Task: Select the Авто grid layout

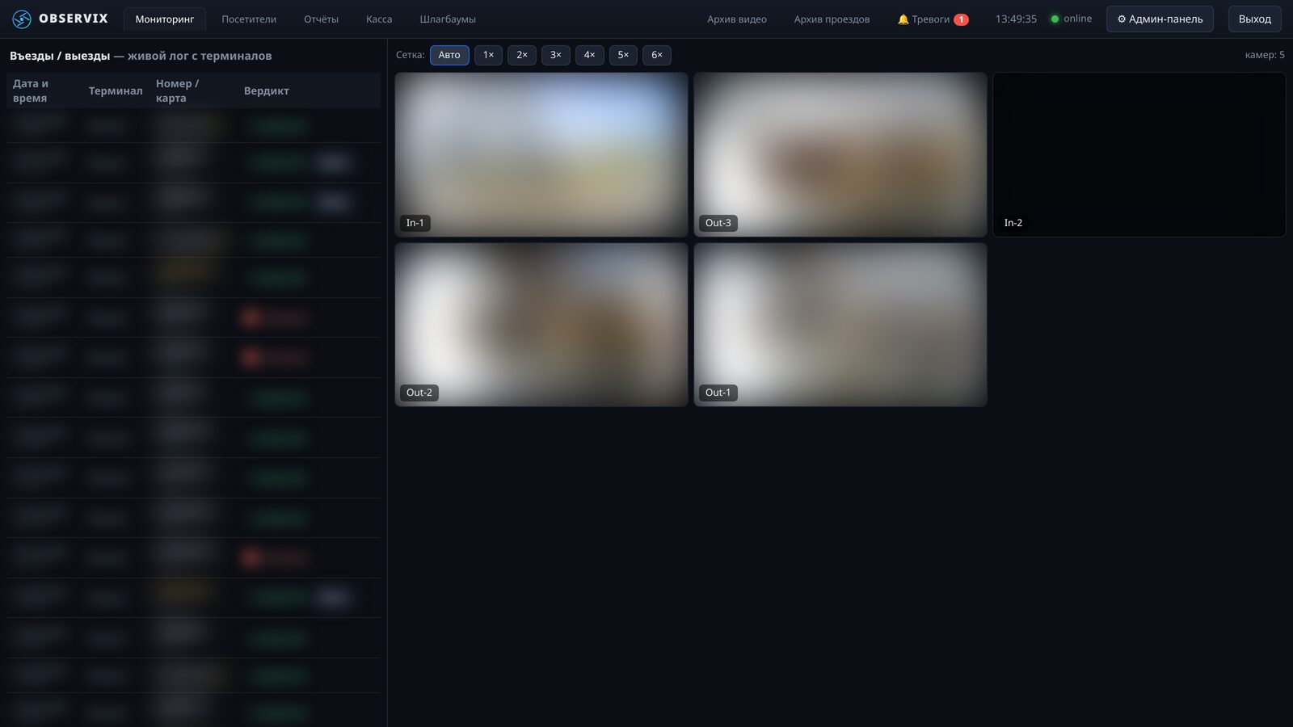Action: click(x=449, y=55)
